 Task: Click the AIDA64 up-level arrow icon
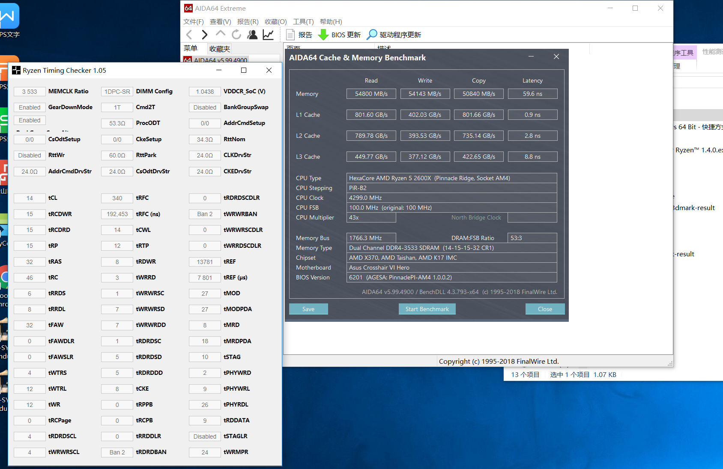click(220, 34)
